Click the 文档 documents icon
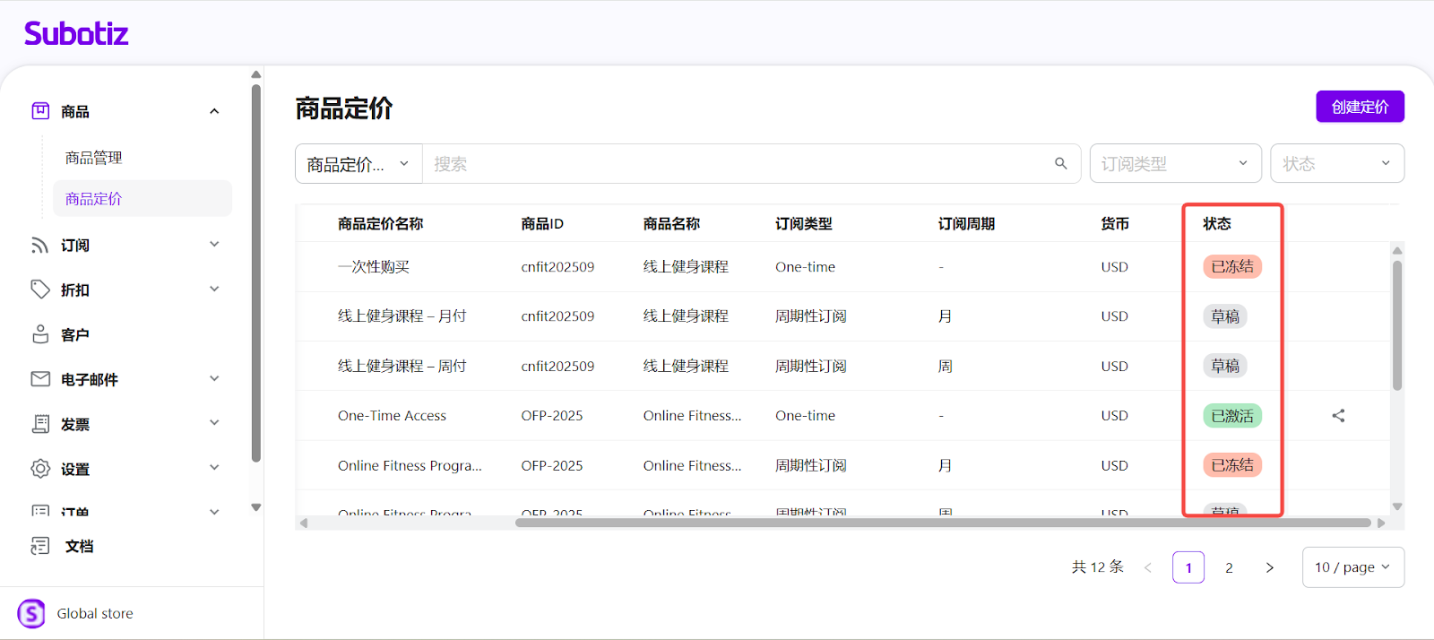 point(40,546)
